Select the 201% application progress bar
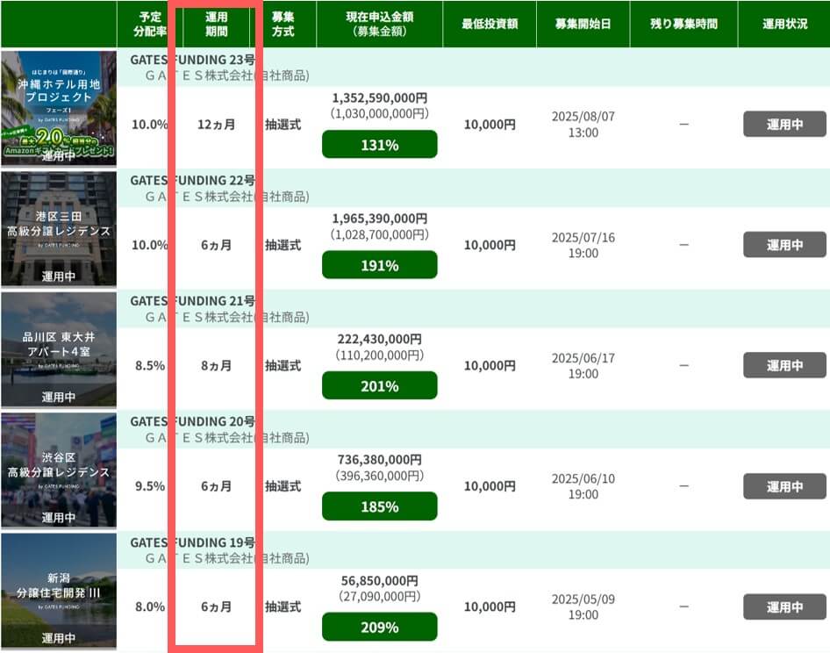Viewport: 830px width, 653px height. click(x=379, y=385)
